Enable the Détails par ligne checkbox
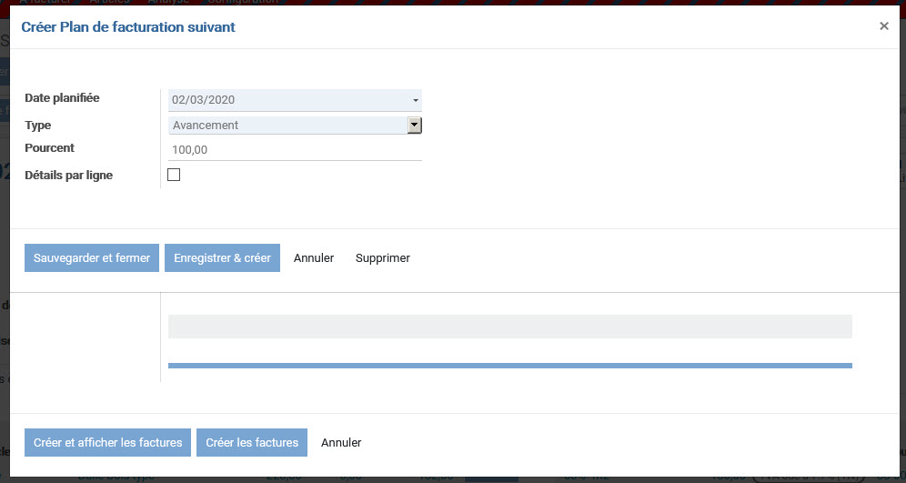906x483 pixels. point(174,175)
